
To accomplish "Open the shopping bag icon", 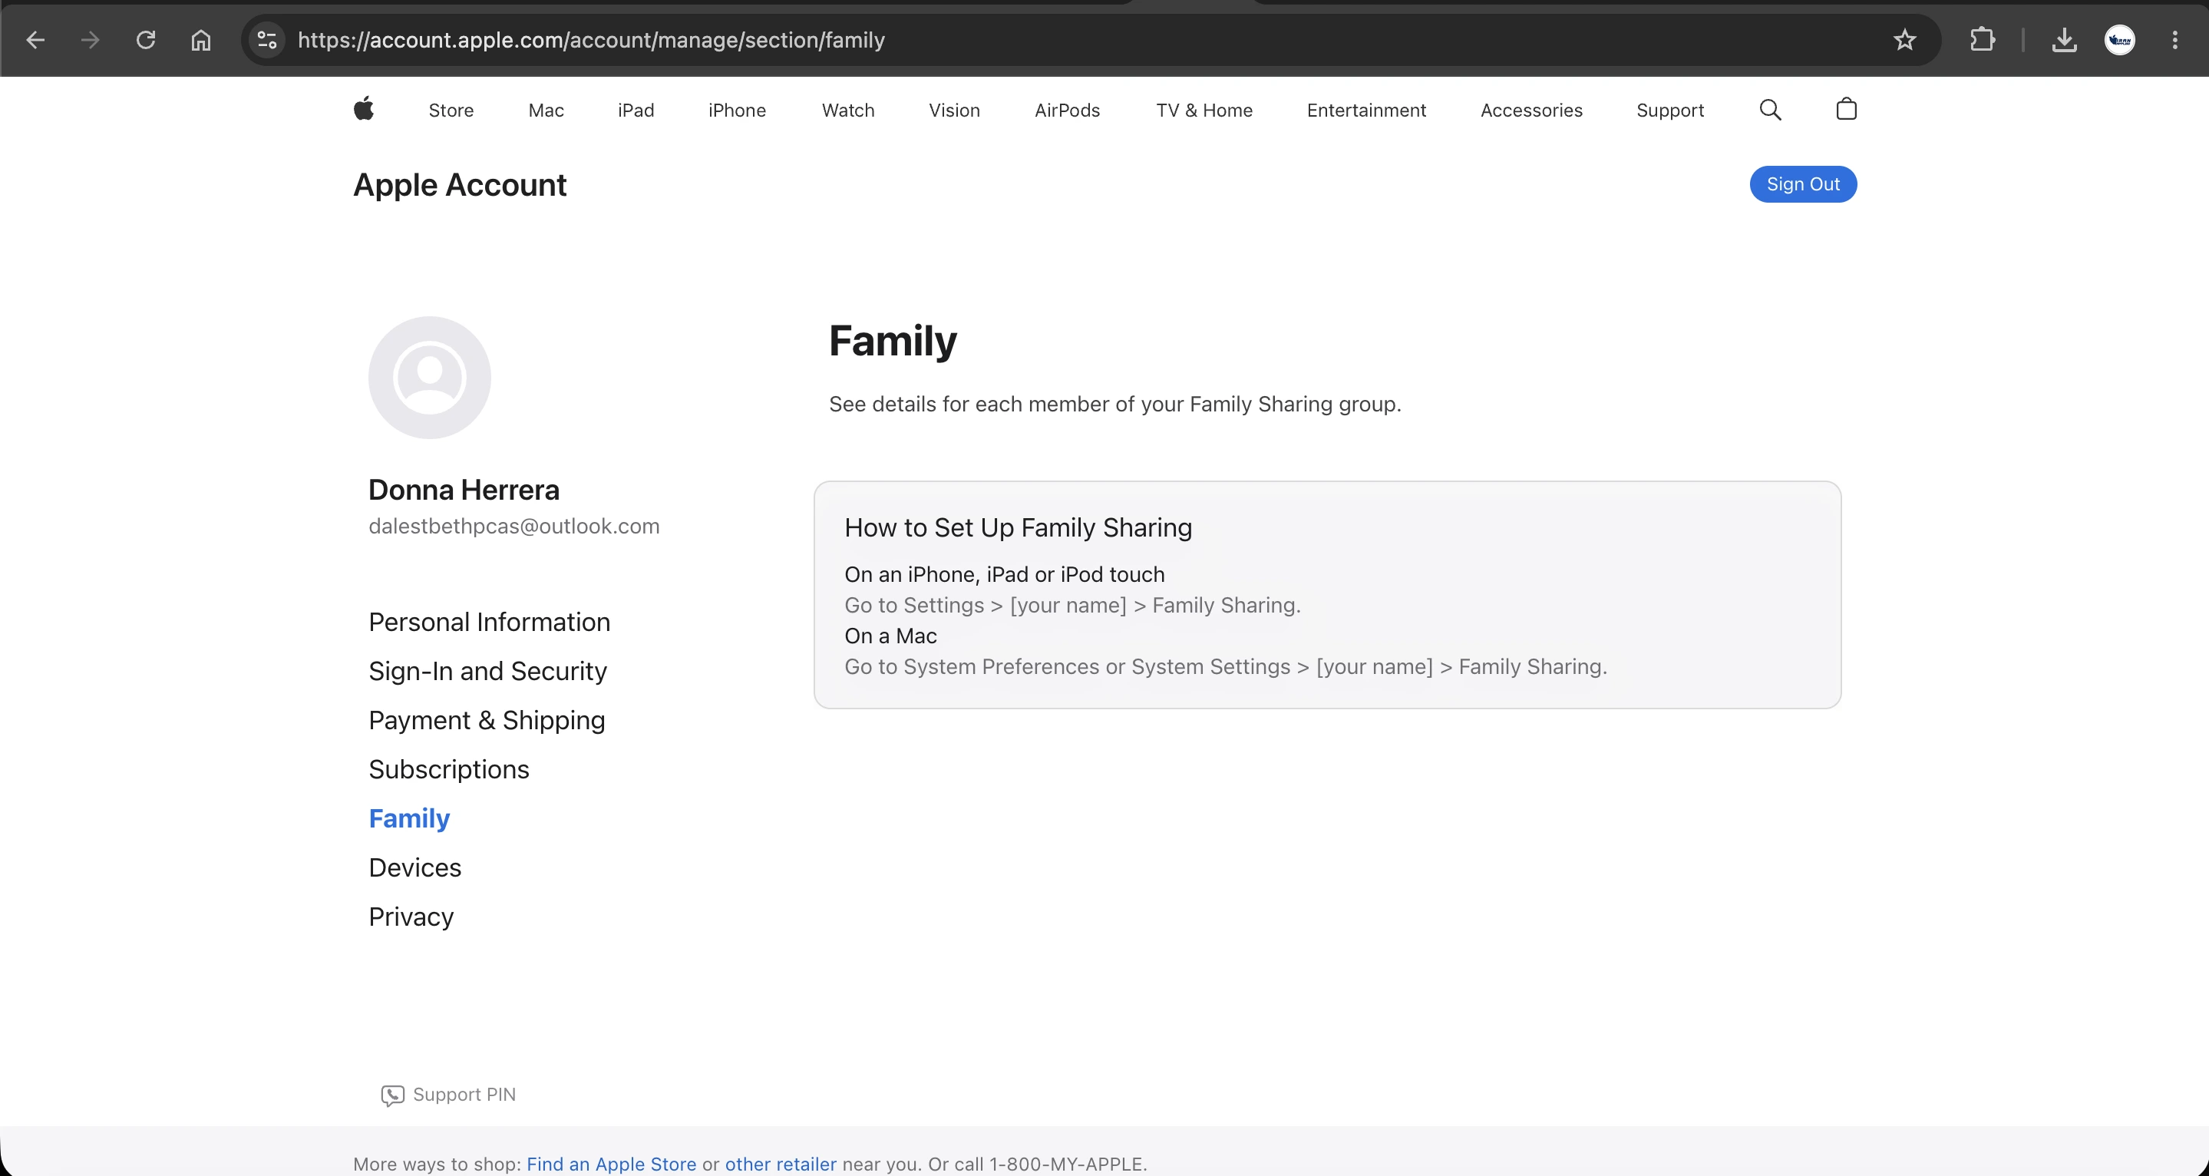I will 1846,109.
